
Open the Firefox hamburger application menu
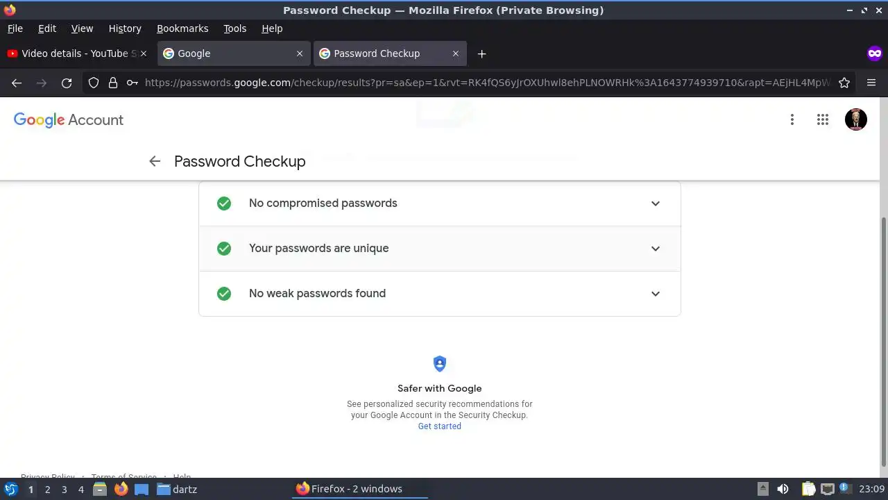[871, 83]
